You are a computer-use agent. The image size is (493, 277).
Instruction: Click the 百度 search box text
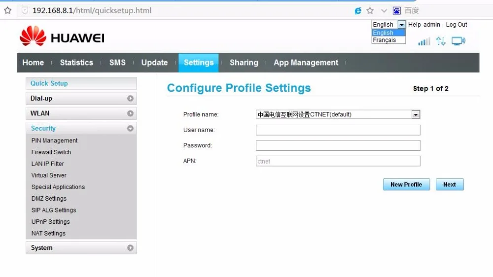(412, 11)
